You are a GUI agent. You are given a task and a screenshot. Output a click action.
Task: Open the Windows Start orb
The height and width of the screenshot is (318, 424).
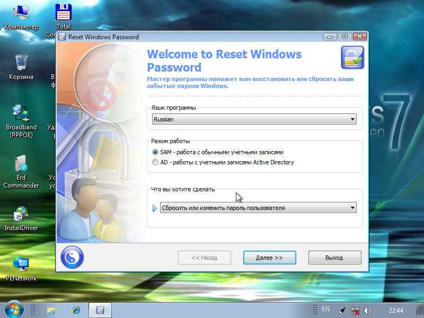click(x=14, y=310)
